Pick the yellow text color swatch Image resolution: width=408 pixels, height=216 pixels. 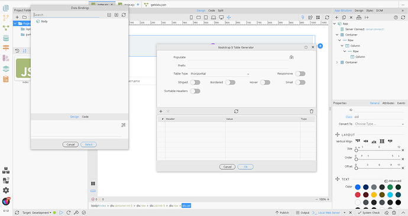click(x=374, y=195)
